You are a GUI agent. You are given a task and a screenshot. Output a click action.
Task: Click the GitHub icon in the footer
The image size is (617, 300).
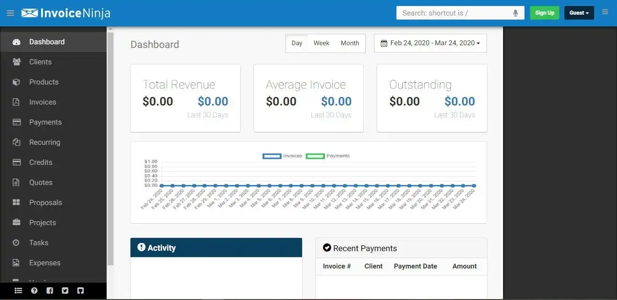(x=81, y=290)
